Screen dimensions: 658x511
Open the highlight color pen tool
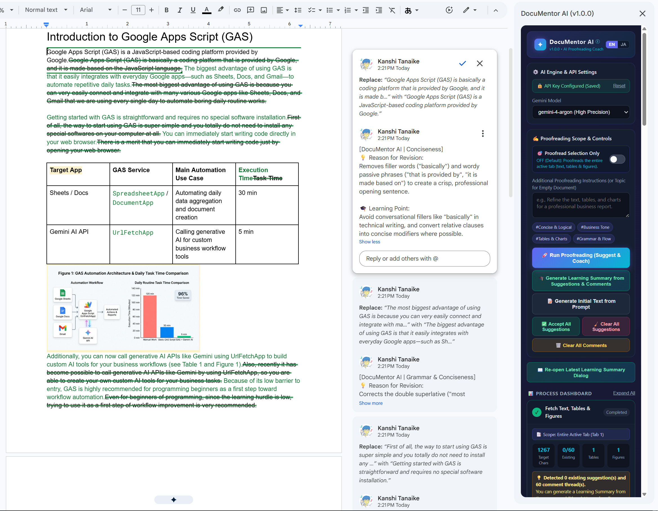pos(220,10)
